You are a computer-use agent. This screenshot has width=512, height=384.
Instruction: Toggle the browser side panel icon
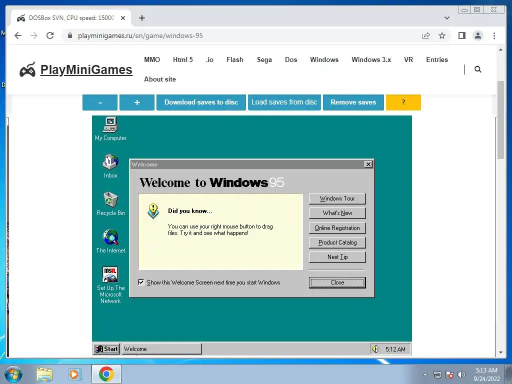[461, 35]
